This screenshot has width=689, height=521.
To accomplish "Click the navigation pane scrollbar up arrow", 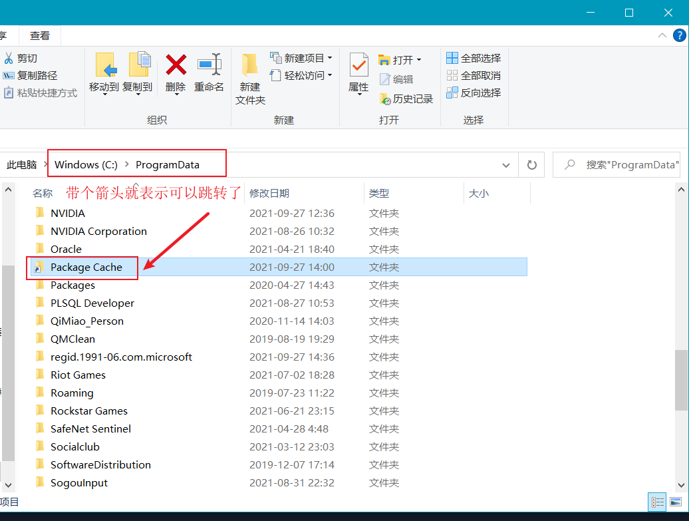I will (8, 190).
